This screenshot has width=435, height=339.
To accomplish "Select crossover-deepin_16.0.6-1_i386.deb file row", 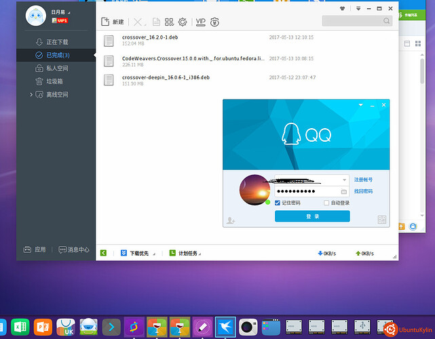I will point(247,80).
